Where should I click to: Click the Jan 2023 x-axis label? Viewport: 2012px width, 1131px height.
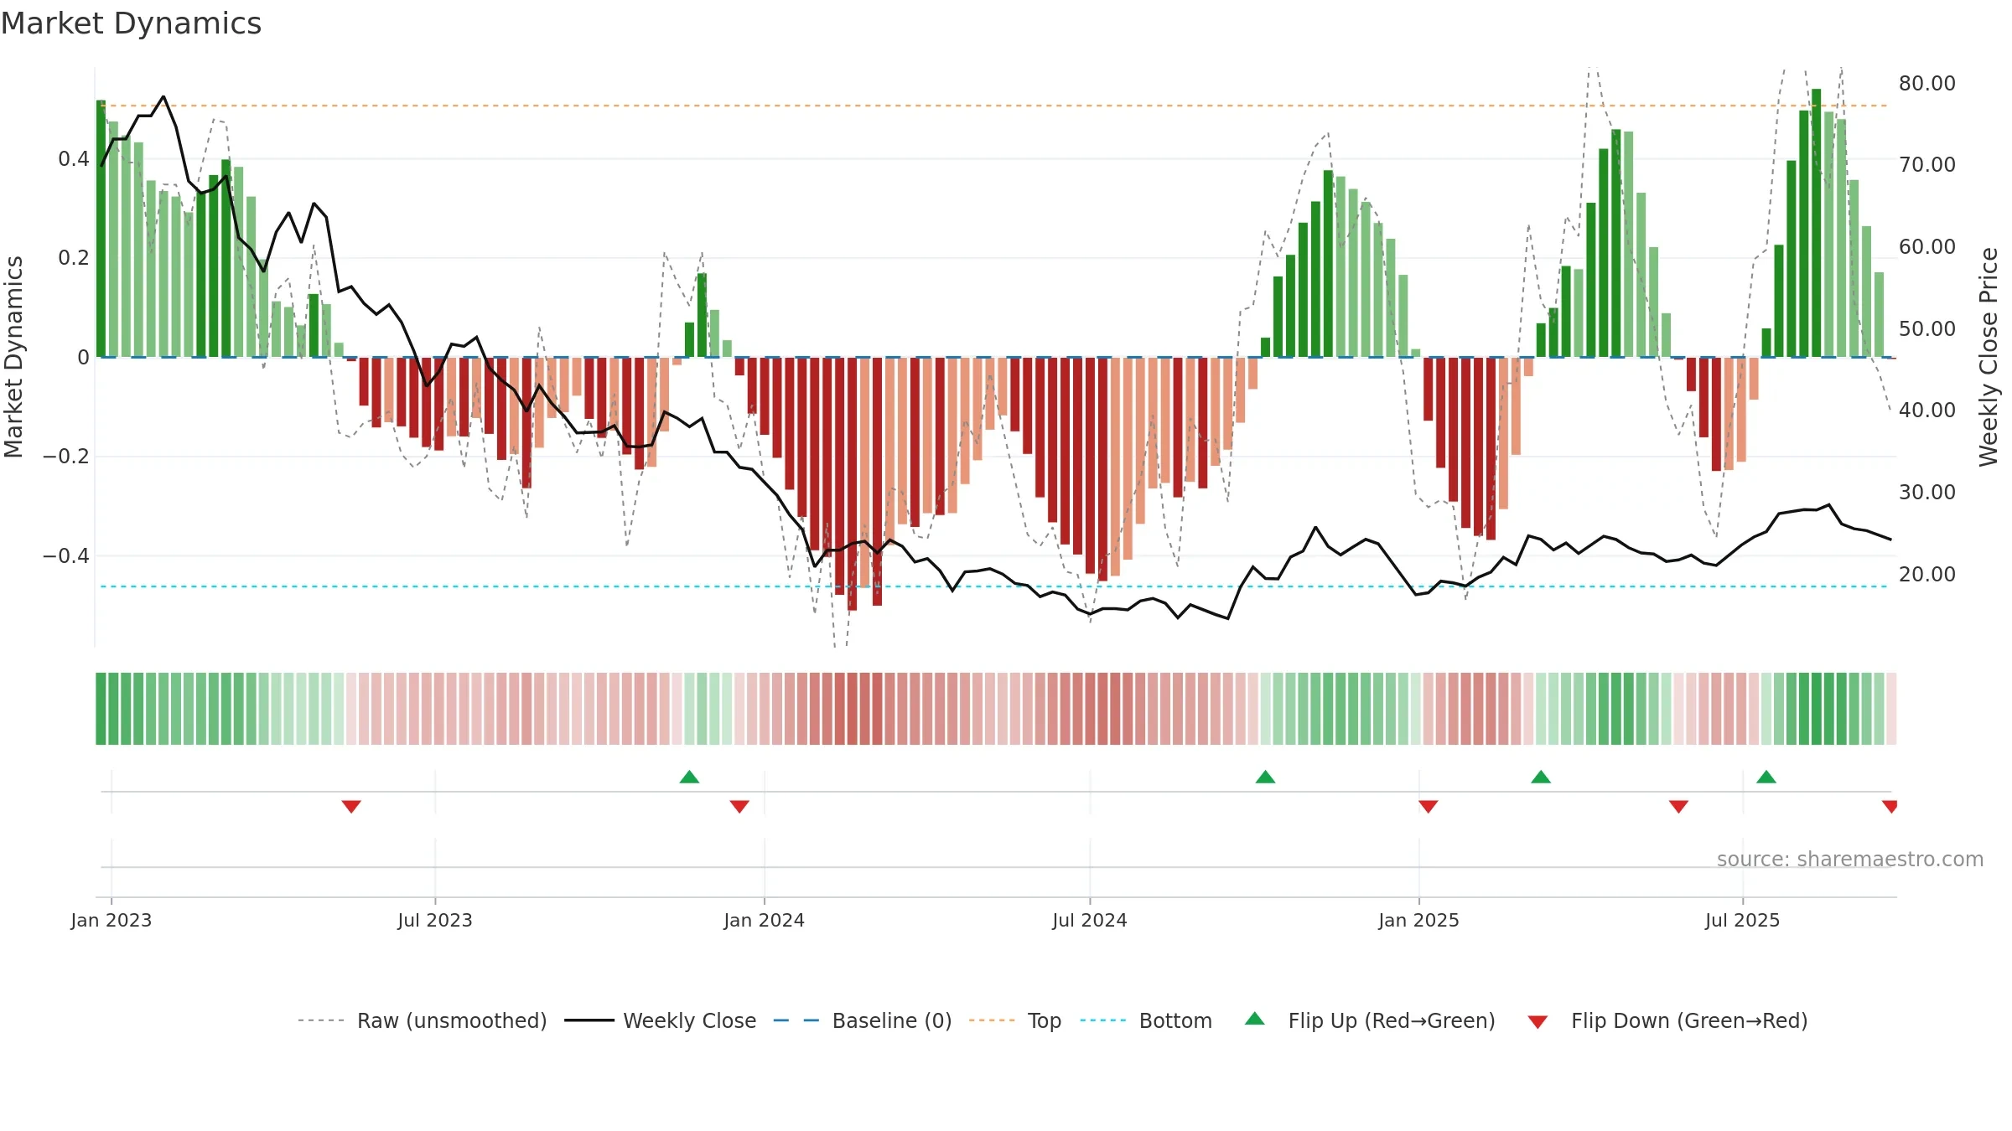(x=111, y=920)
